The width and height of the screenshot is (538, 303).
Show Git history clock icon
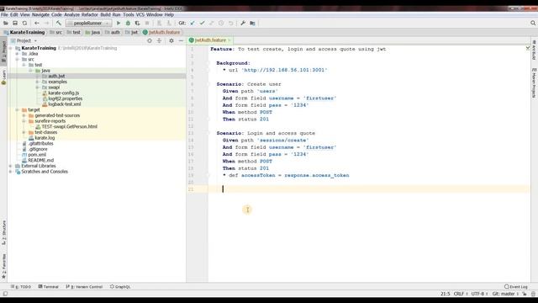pos(221,23)
